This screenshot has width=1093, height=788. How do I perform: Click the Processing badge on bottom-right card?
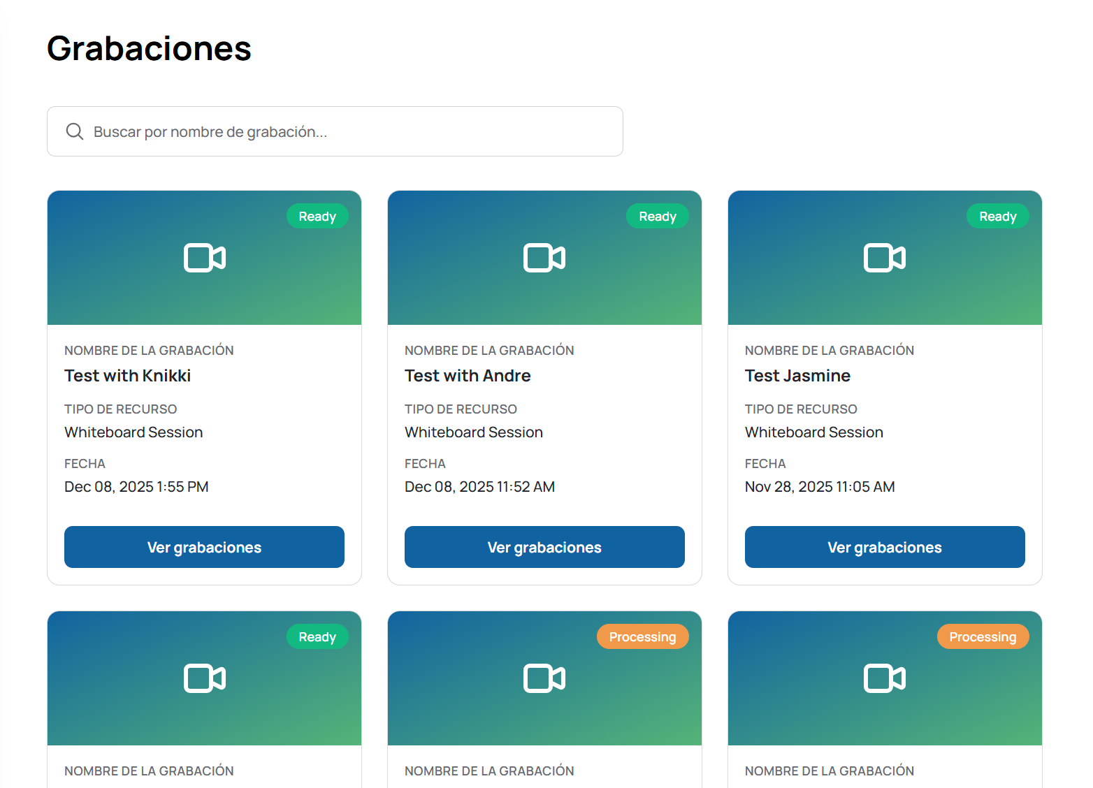click(x=983, y=636)
